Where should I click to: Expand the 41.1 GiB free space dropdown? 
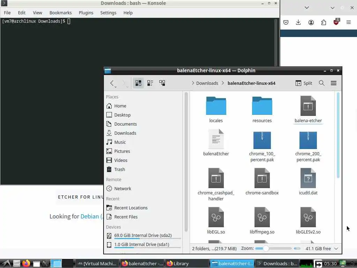click(336, 248)
